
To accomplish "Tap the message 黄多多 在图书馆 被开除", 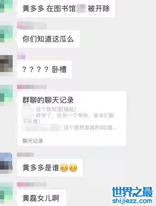I will pos(66,8).
